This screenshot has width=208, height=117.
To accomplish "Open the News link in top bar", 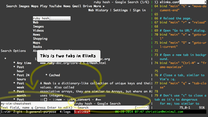I will [67, 6].
